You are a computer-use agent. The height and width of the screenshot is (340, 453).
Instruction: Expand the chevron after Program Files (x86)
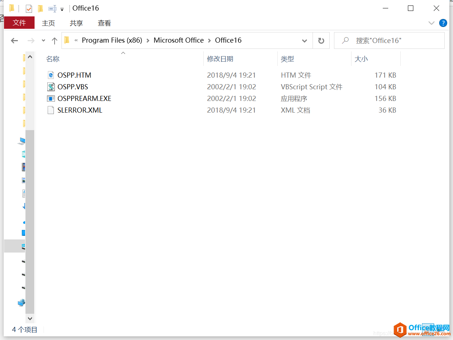pos(148,40)
